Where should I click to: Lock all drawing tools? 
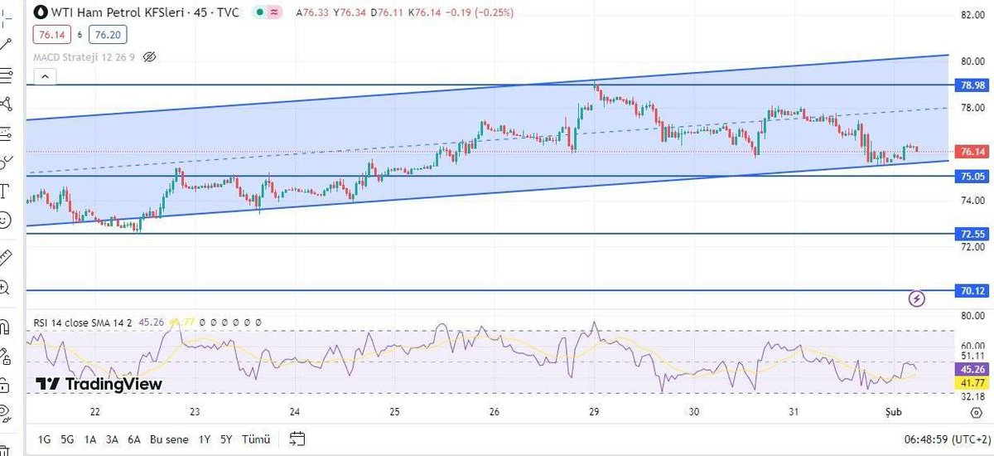click(x=6, y=385)
